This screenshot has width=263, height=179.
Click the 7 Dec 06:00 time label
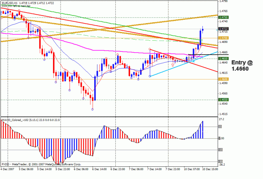click(136, 169)
